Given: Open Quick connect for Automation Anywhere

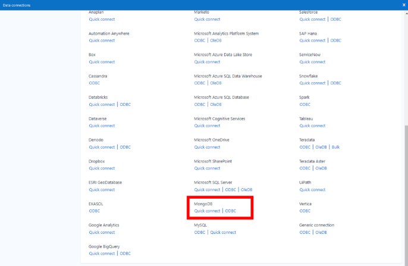Looking at the screenshot, I should (x=102, y=40).
